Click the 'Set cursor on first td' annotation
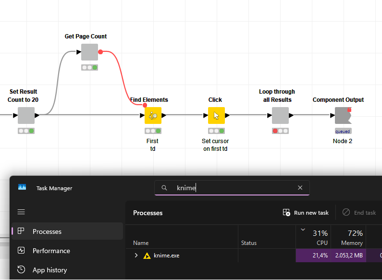Image resolution: width=382 pixels, height=280 pixels. pyautogui.click(x=215, y=145)
